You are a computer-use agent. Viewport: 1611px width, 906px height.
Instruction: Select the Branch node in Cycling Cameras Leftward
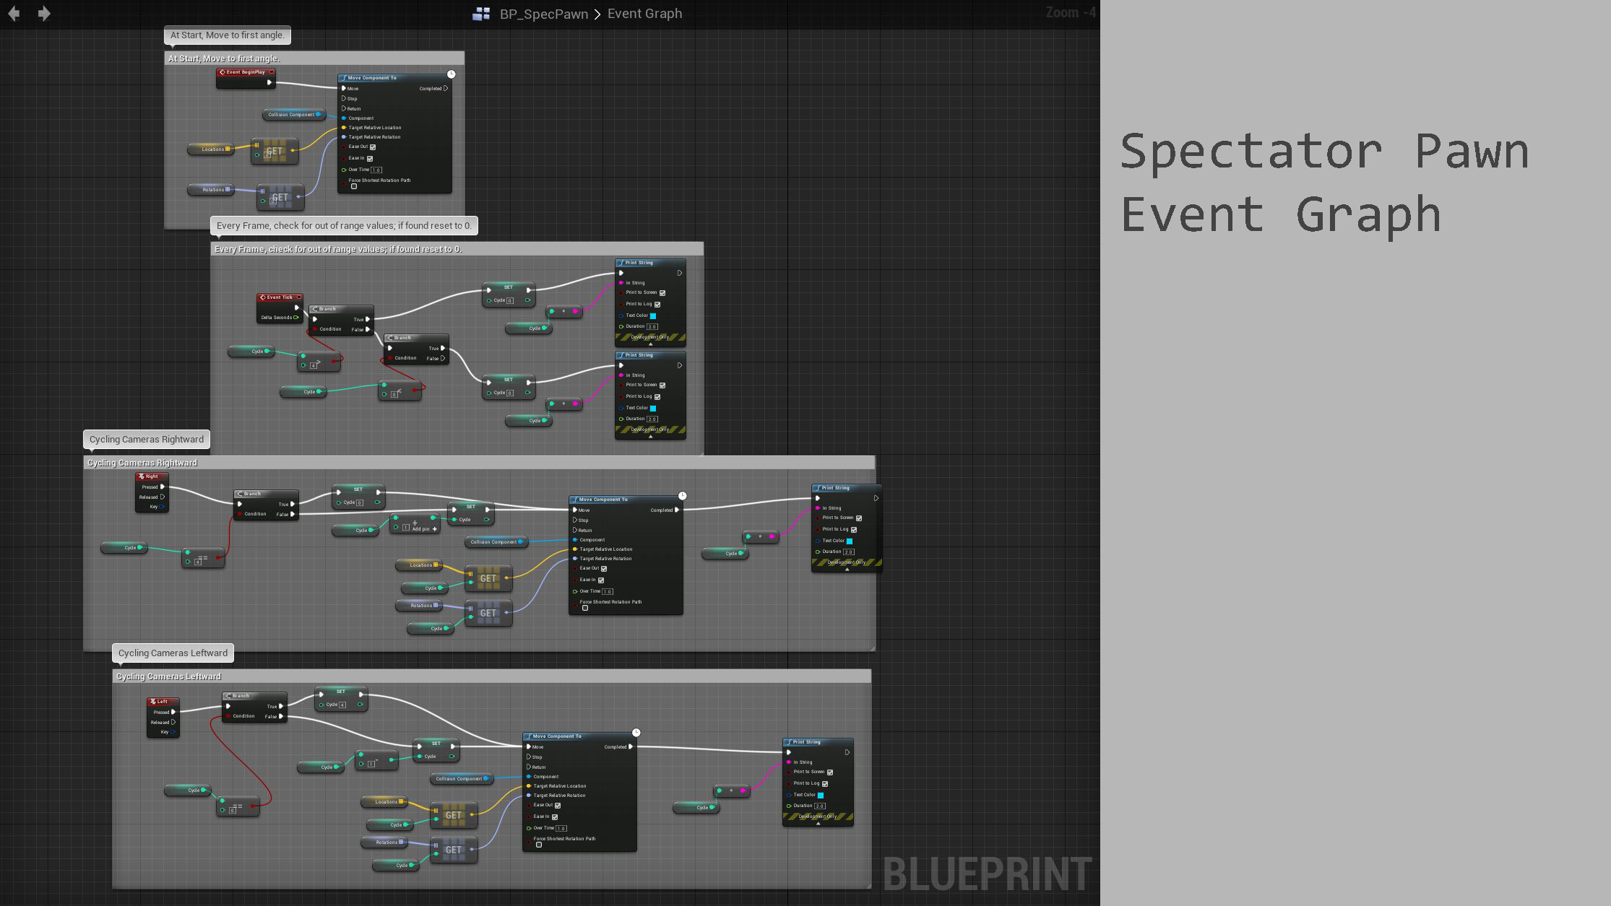pyautogui.click(x=254, y=706)
